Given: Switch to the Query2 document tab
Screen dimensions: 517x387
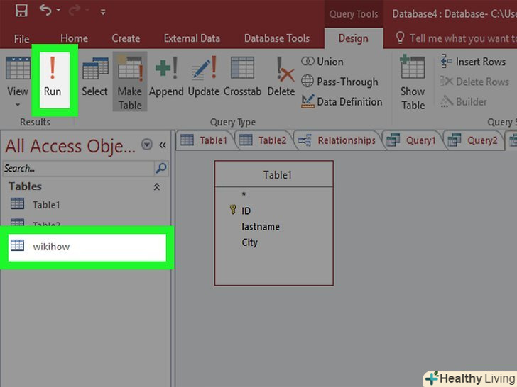Looking at the screenshot, I should click(473, 140).
